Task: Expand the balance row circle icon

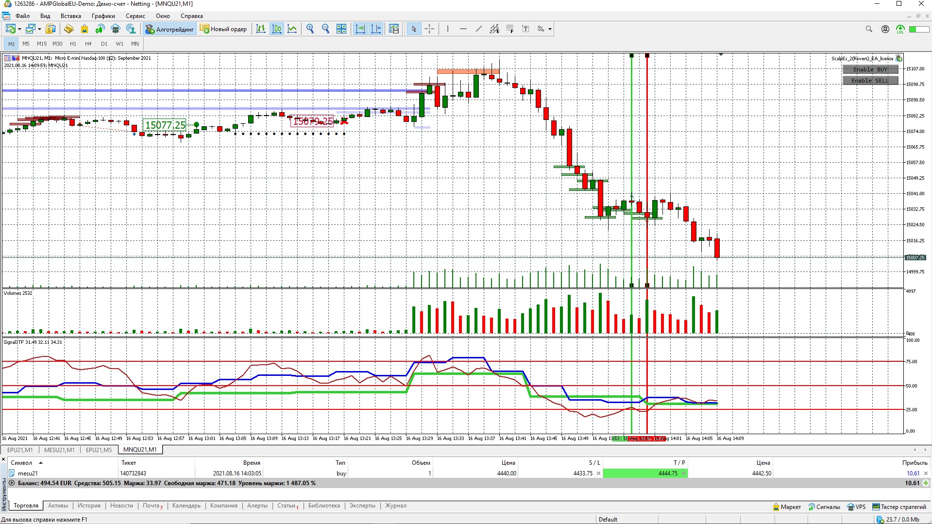Action: pos(12,483)
